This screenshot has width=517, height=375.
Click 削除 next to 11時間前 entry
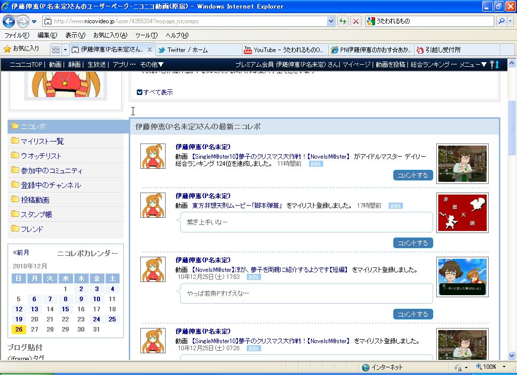pyautogui.click(x=316, y=164)
